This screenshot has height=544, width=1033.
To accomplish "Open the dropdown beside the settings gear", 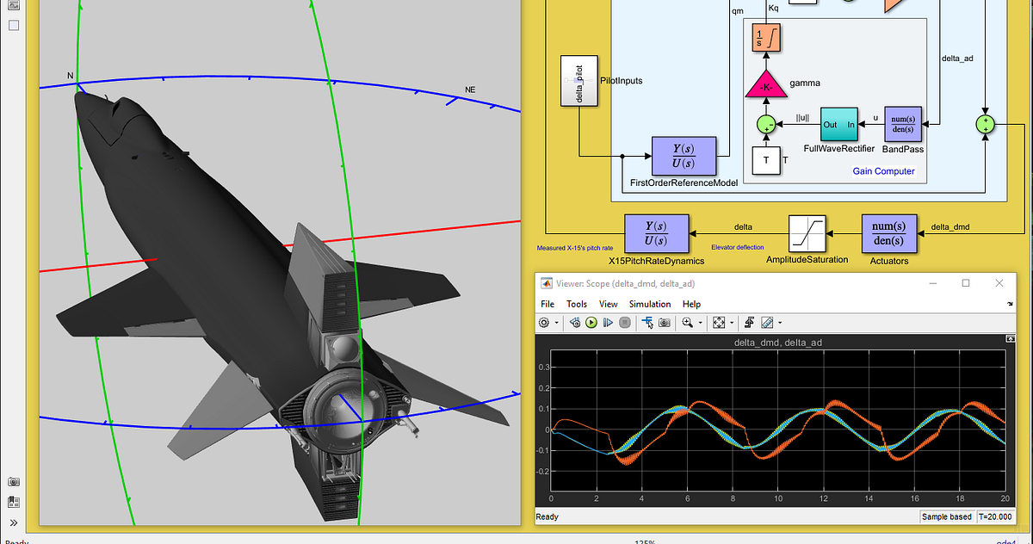I will tap(556, 323).
